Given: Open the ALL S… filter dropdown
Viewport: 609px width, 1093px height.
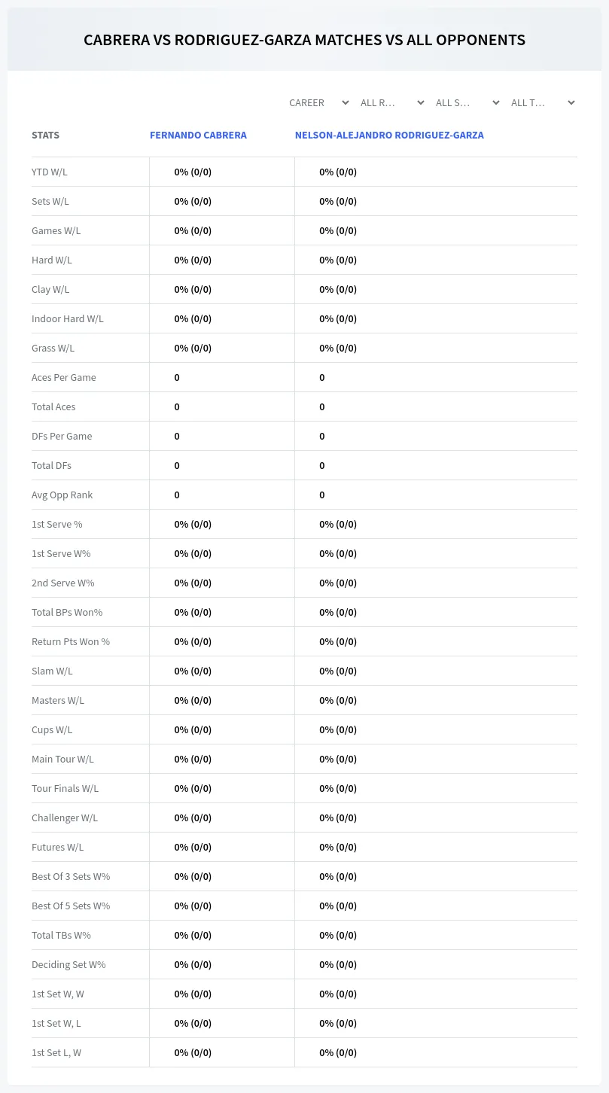Looking at the screenshot, I should click(x=467, y=102).
